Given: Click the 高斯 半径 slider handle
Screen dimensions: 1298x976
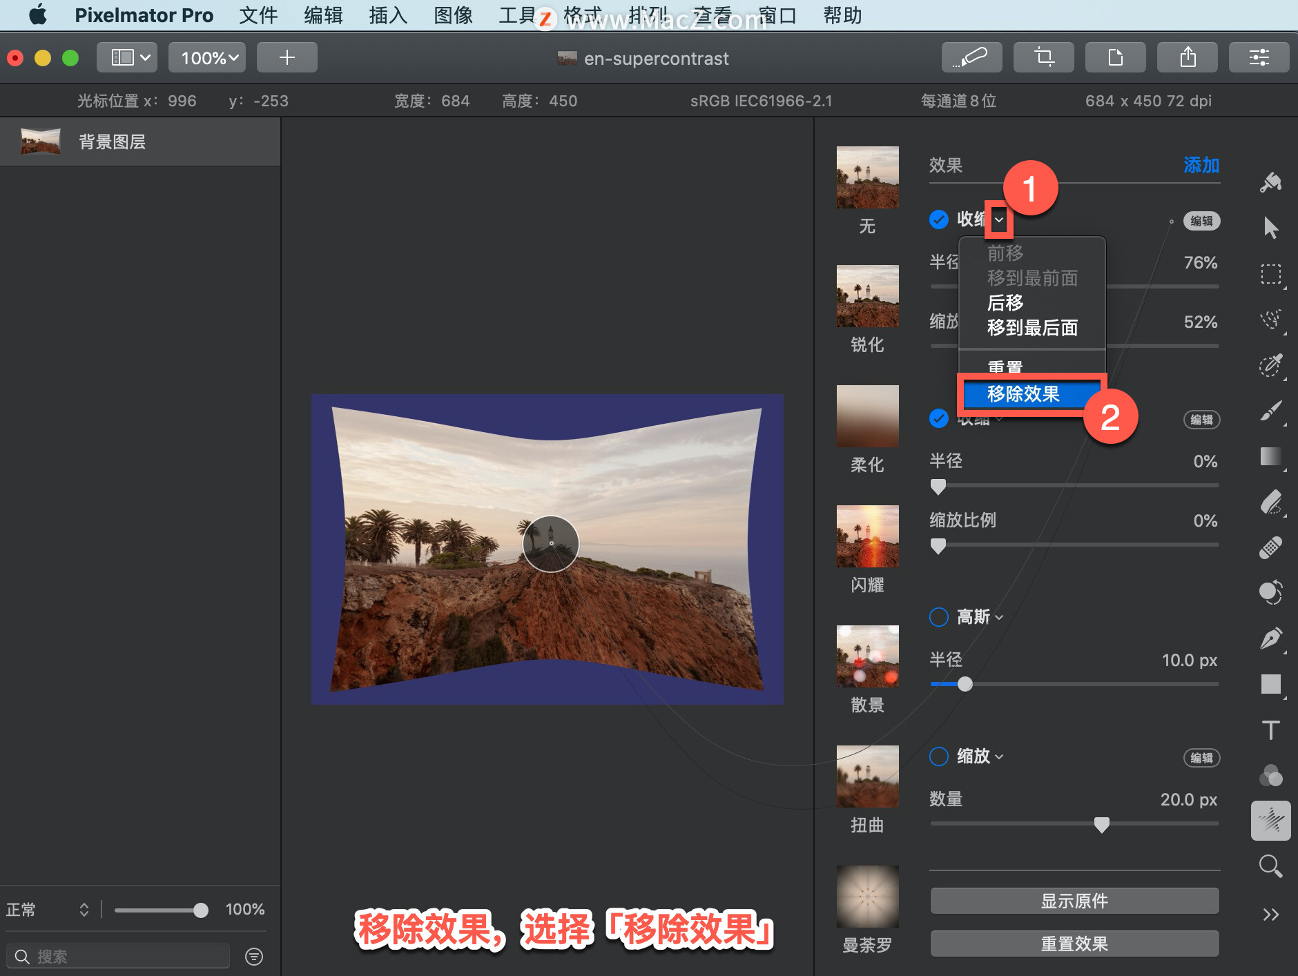Looking at the screenshot, I should point(965,684).
